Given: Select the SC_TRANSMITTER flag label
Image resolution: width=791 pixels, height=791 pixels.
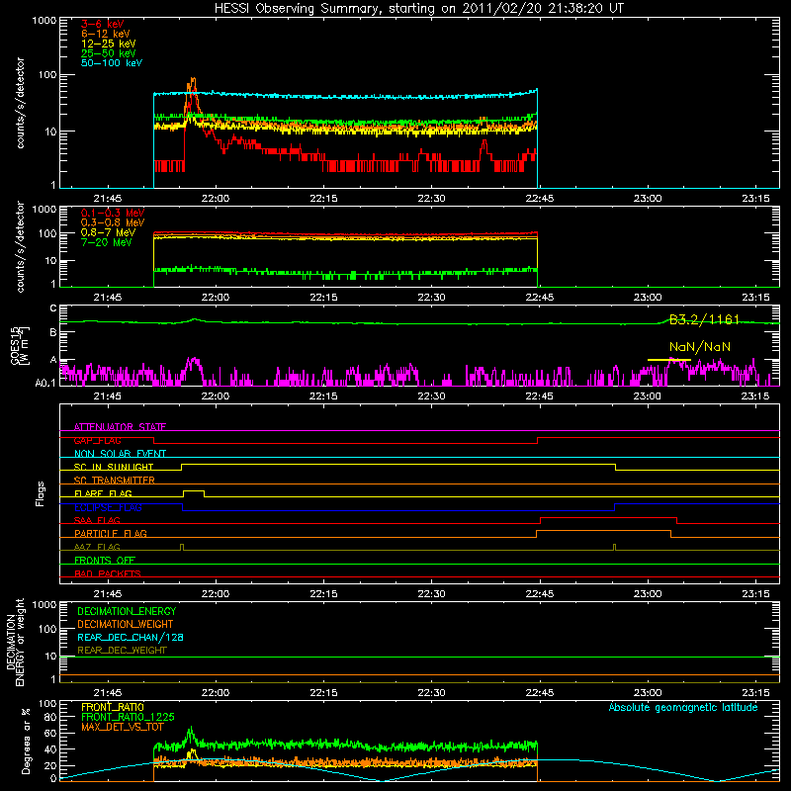Looking at the screenshot, I should click(114, 481).
